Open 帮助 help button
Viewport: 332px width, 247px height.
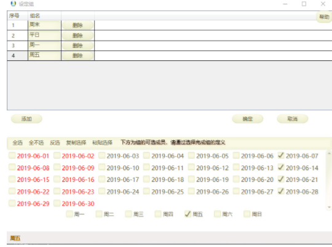324,17
